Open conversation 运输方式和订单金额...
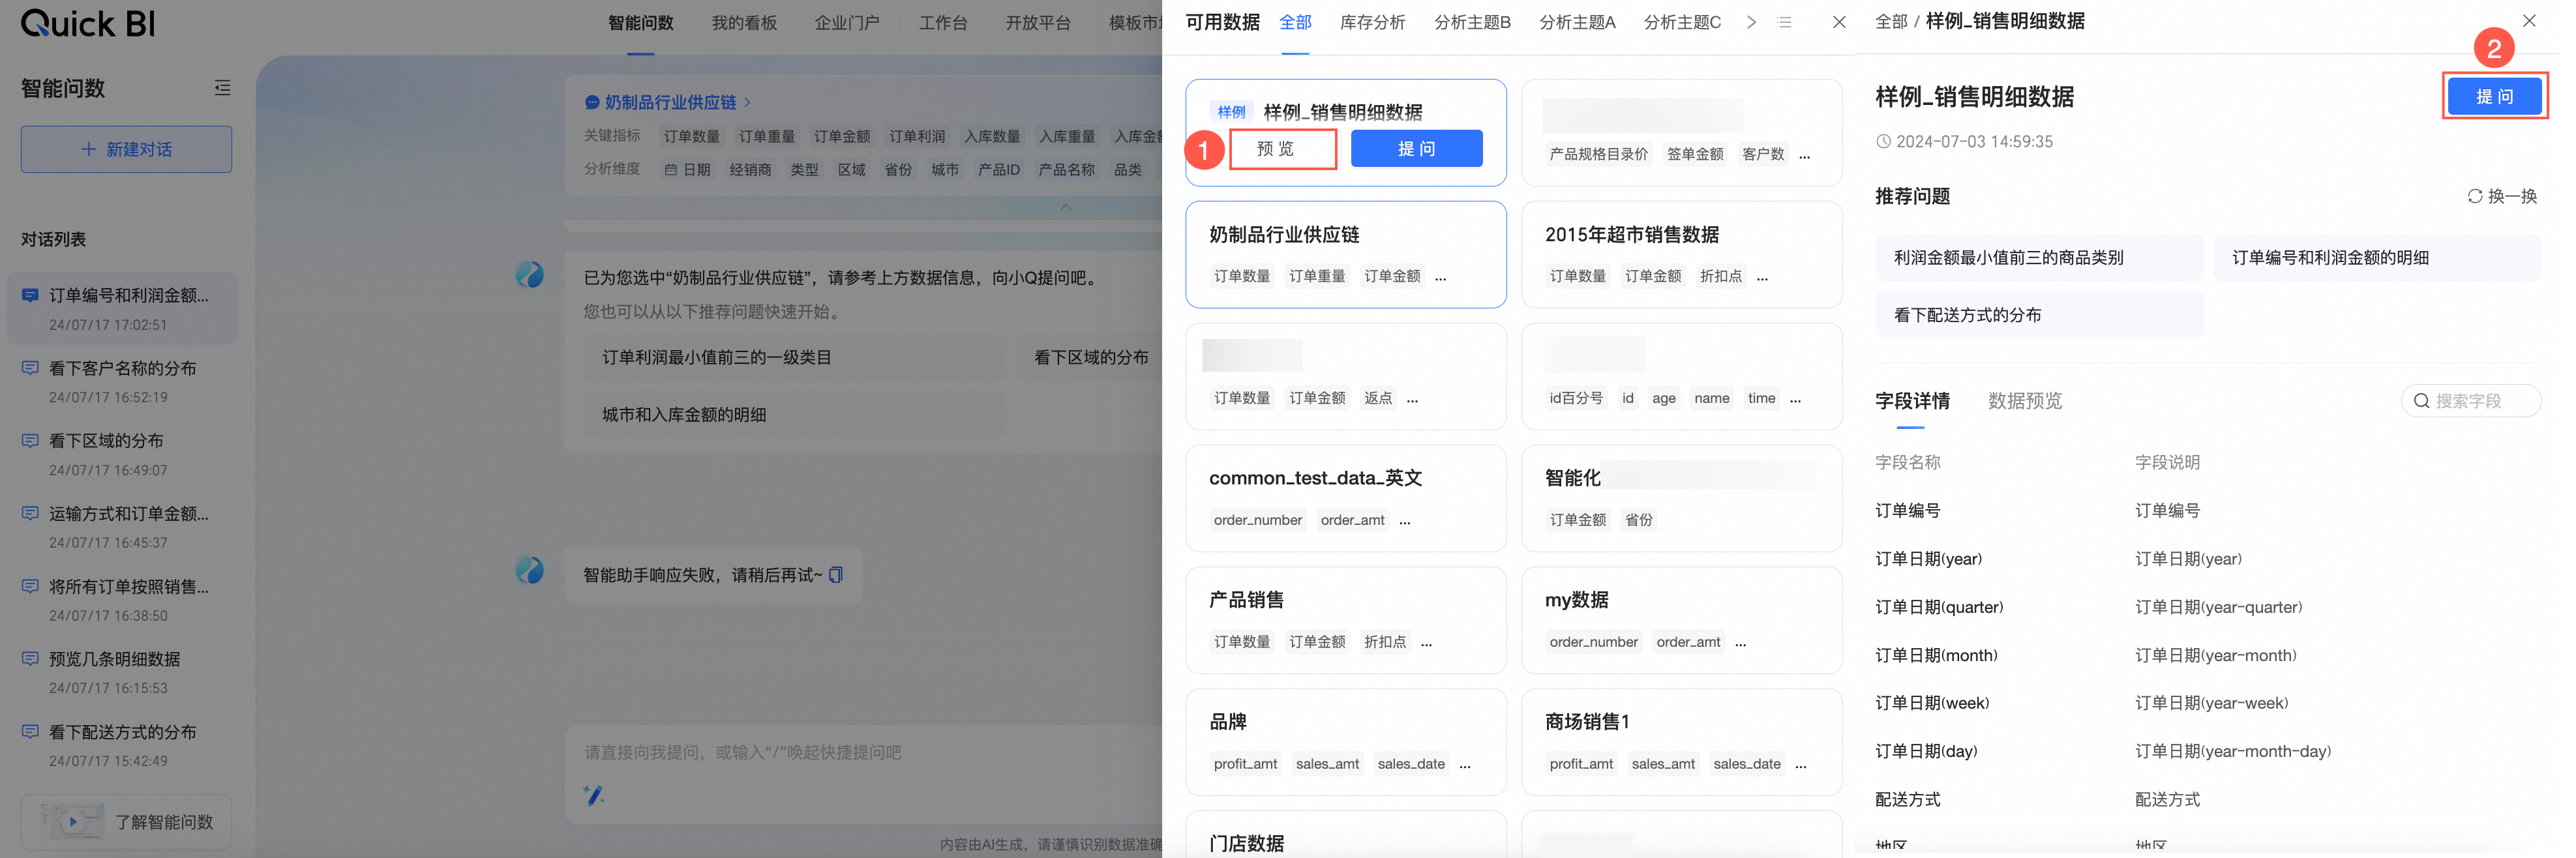The height and width of the screenshot is (858, 2576). 121,527
